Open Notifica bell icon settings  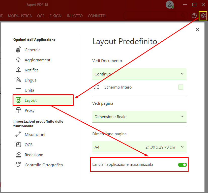pyautogui.click(x=18, y=70)
